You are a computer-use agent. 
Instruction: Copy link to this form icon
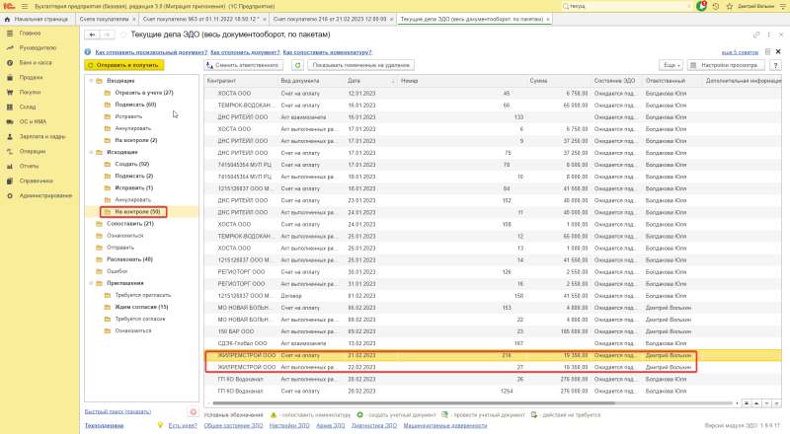point(756,35)
